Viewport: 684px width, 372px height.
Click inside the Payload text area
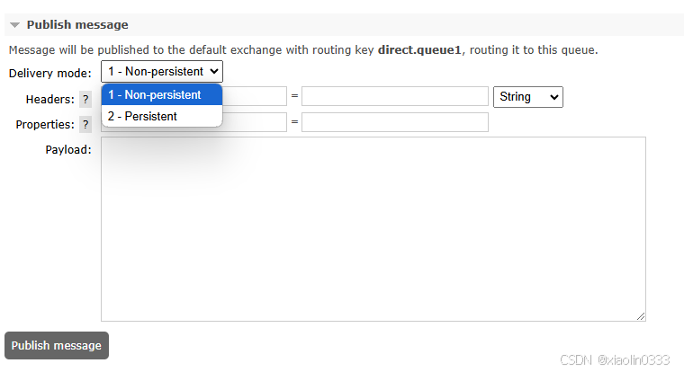(x=373, y=229)
